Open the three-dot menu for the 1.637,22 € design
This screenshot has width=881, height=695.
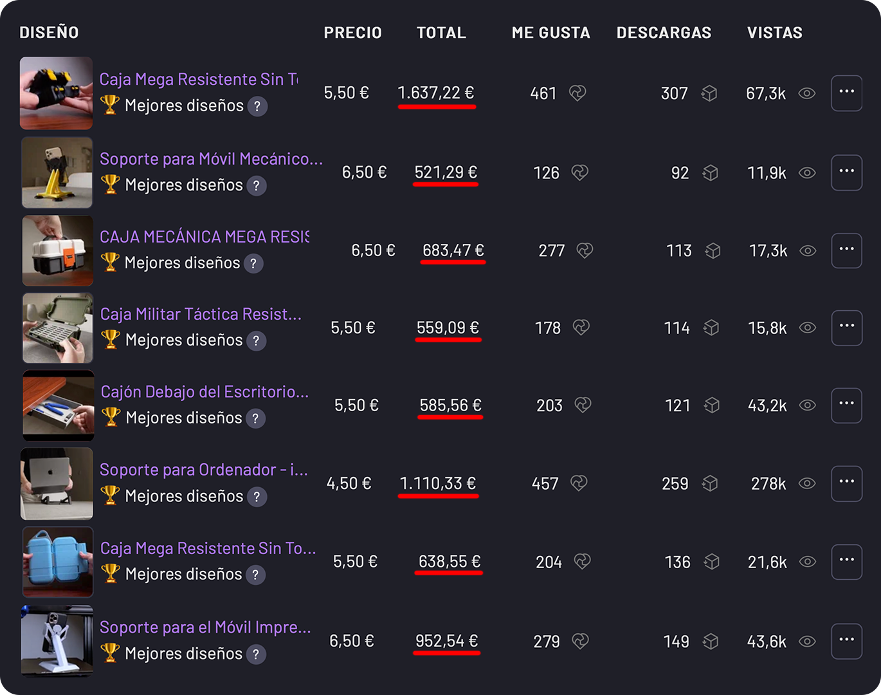point(846,93)
